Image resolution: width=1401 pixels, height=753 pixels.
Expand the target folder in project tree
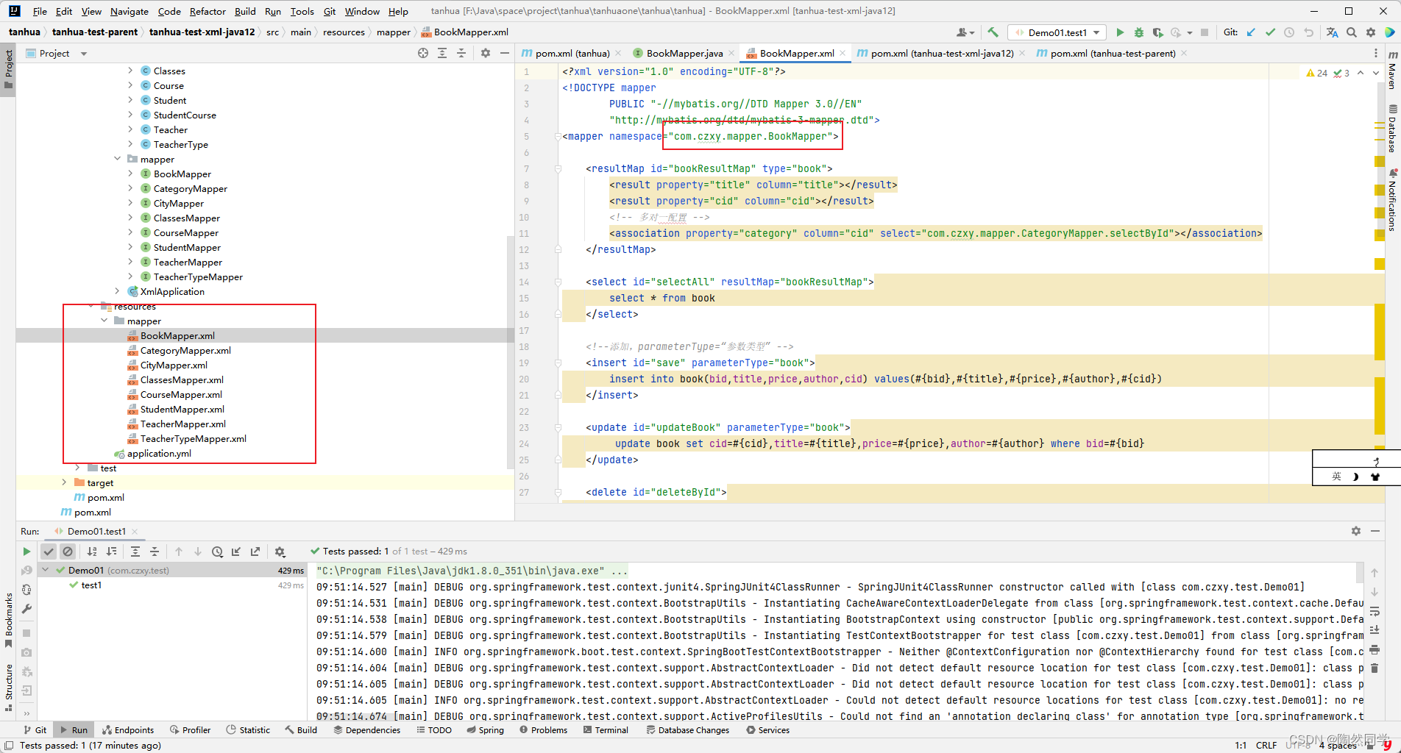pyautogui.click(x=65, y=482)
